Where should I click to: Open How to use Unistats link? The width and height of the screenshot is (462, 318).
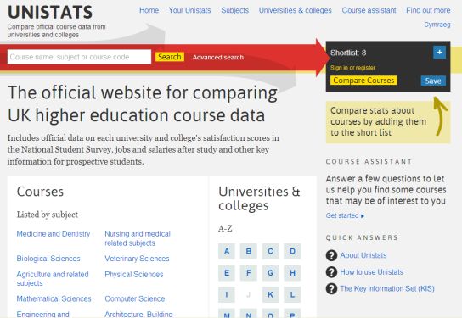pyautogui.click(x=371, y=272)
